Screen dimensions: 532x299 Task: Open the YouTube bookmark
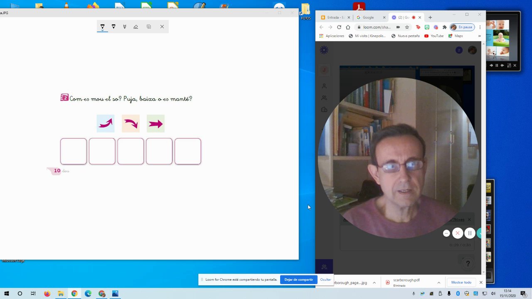tap(434, 36)
